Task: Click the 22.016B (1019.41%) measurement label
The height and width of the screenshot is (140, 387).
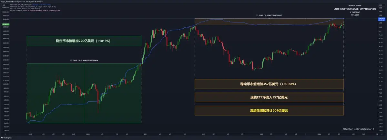Action: [x=84, y=61]
